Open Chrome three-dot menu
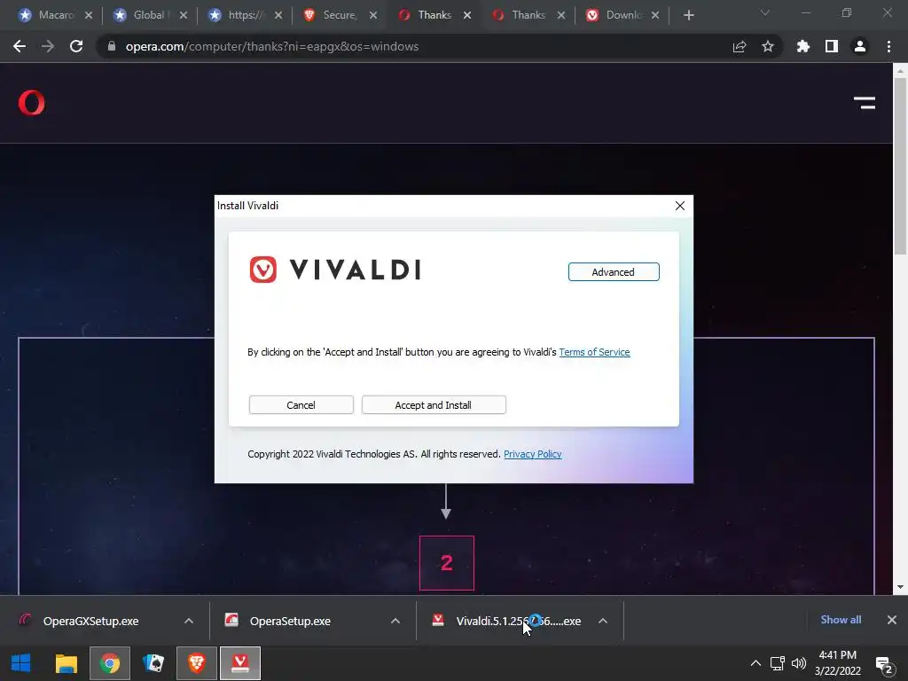Screen dimensions: 908x681 (x=888, y=46)
